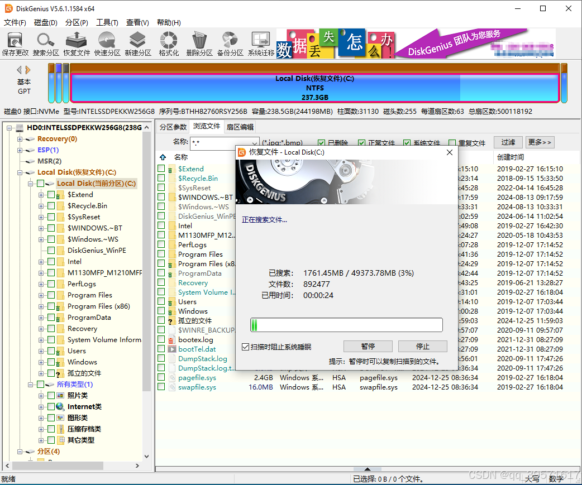
Task: Open the Recover Files (恢复文件) tool
Action: tap(77, 44)
